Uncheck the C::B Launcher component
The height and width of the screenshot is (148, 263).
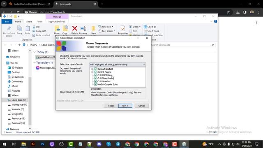point(95,81)
